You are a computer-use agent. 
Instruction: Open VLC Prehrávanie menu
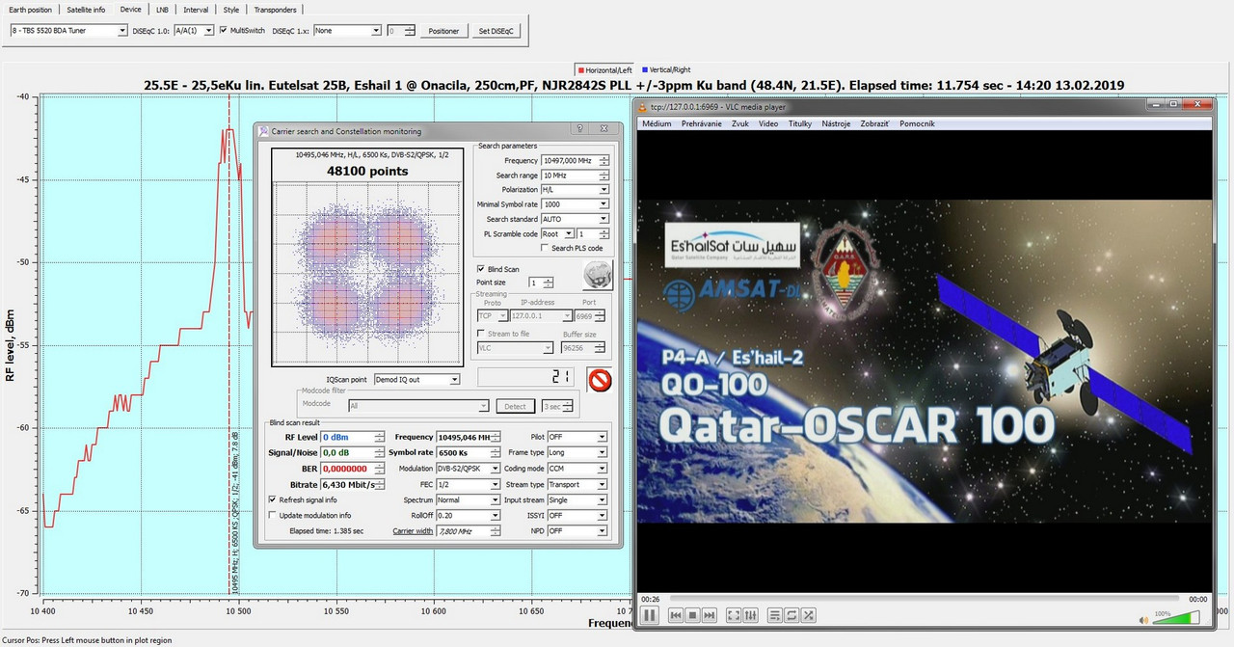pos(703,123)
